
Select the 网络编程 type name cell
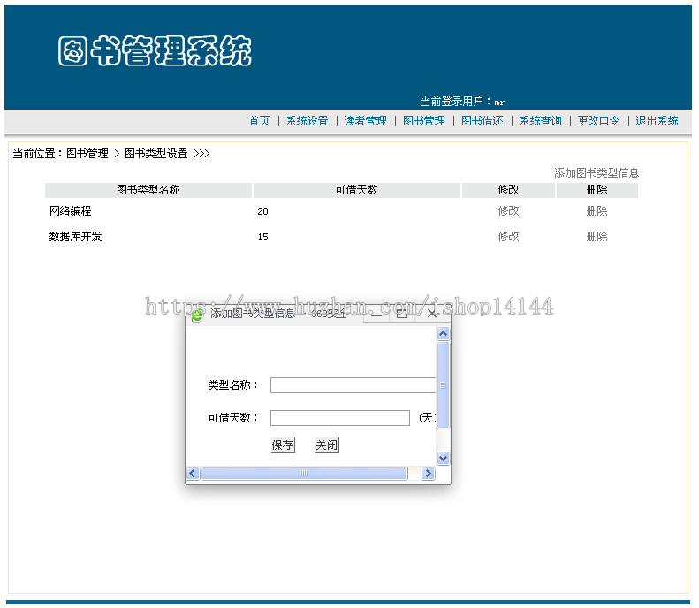70,211
